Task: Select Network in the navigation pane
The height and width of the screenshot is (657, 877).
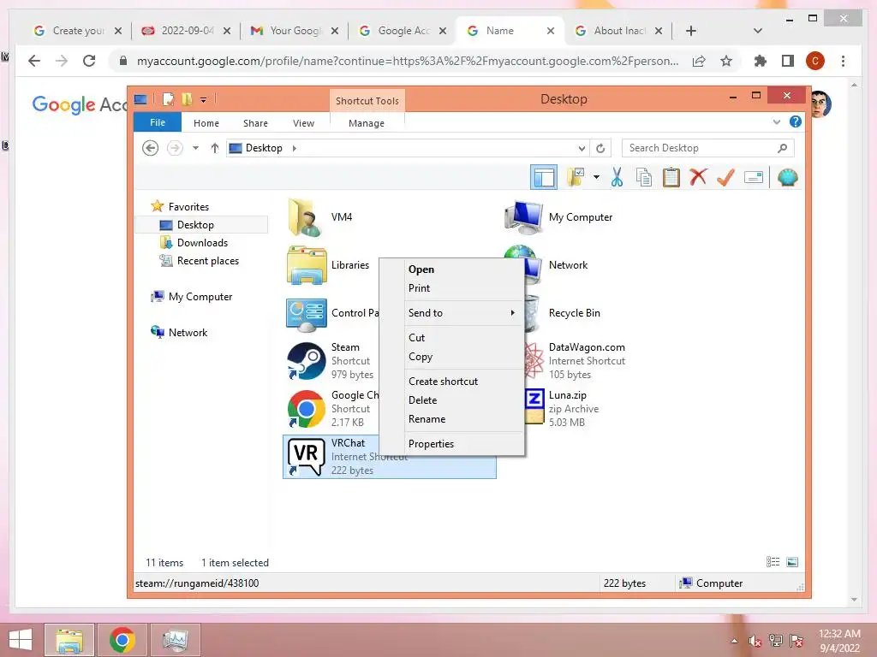Action: click(x=188, y=333)
